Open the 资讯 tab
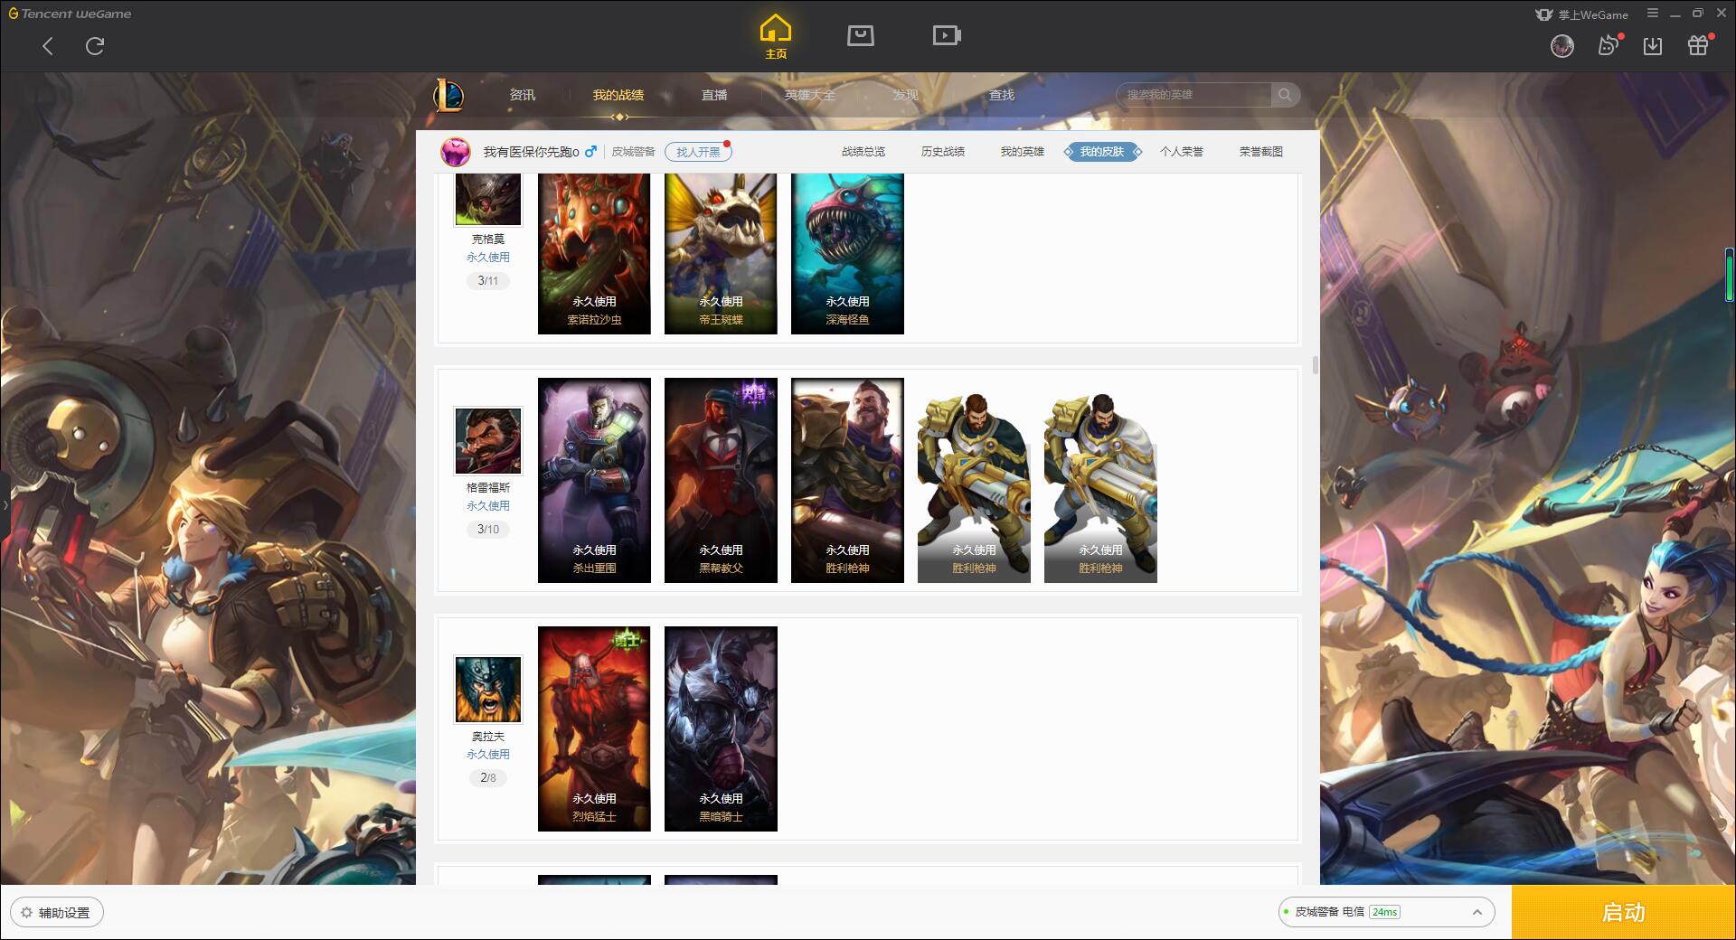Image resolution: width=1736 pixels, height=940 pixels. [522, 95]
